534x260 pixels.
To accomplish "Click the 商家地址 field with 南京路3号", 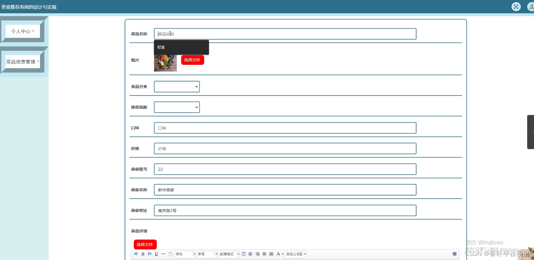I will (x=285, y=211).
